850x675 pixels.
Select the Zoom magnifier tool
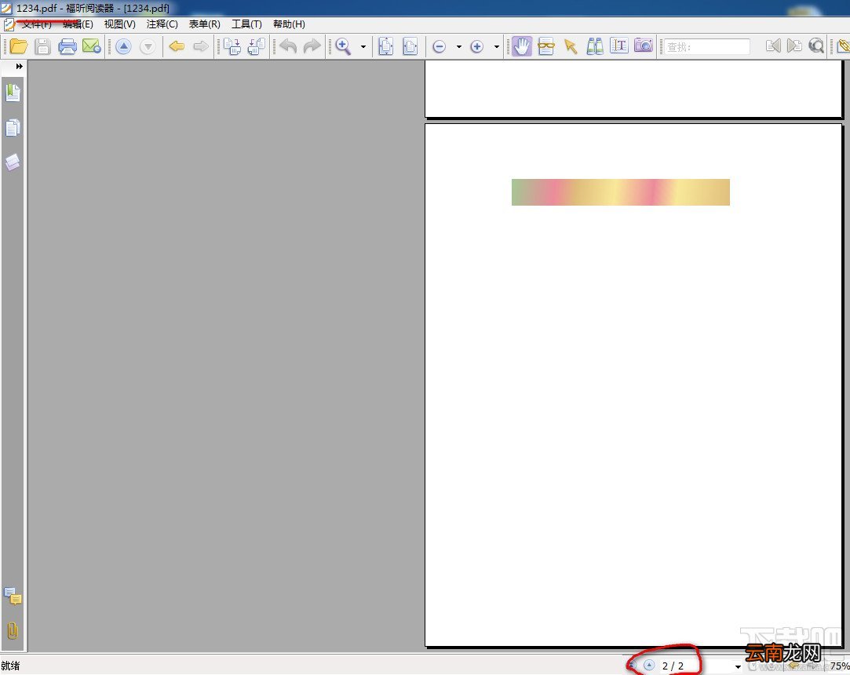(x=343, y=46)
